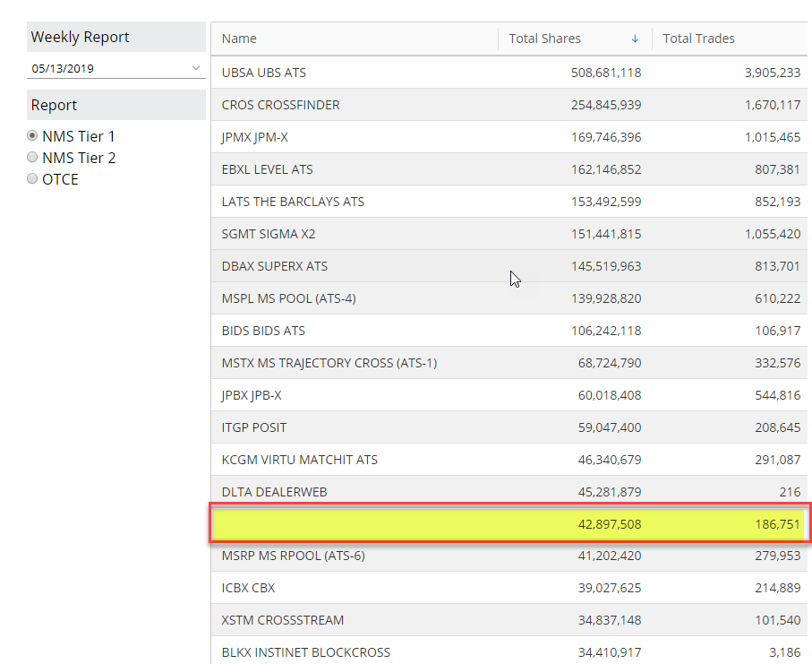Screen dimensions: 812x664
Task: Click the Total Shares column header
Action: click(x=544, y=39)
